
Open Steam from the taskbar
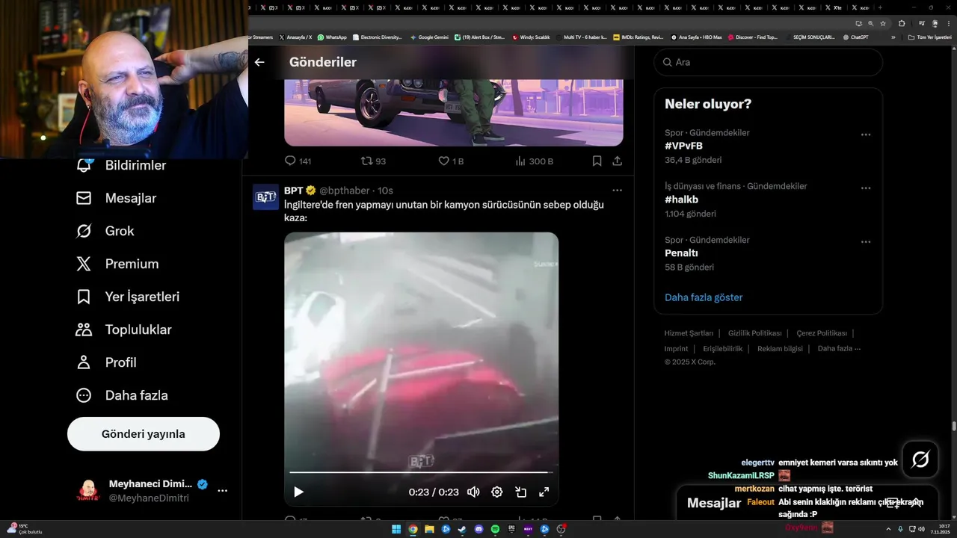(x=462, y=529)
